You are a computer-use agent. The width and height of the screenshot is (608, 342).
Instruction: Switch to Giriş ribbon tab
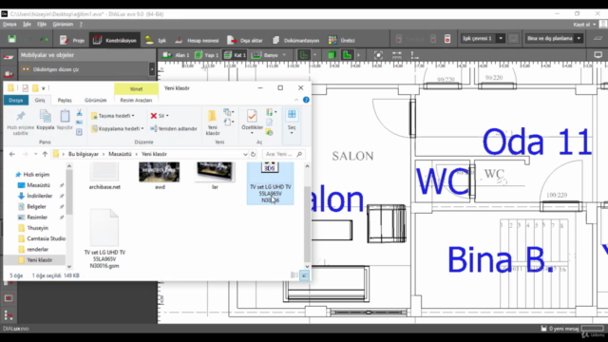40,100
